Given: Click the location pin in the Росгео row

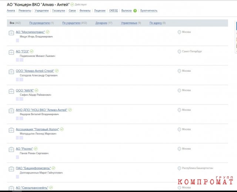Looking at the screenshot, I should [x=179, y=149].
